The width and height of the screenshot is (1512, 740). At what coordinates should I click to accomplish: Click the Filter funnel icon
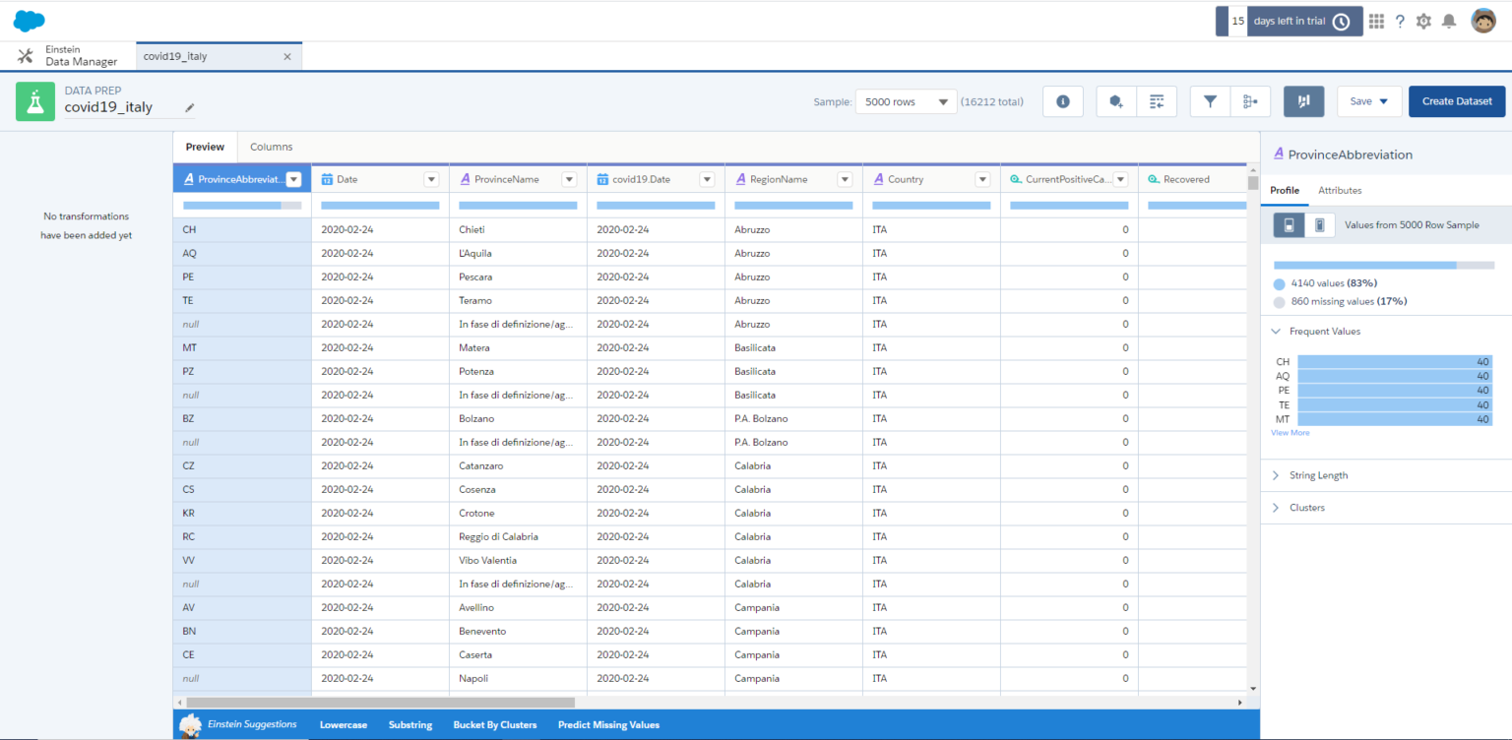tap(1211, 101)
